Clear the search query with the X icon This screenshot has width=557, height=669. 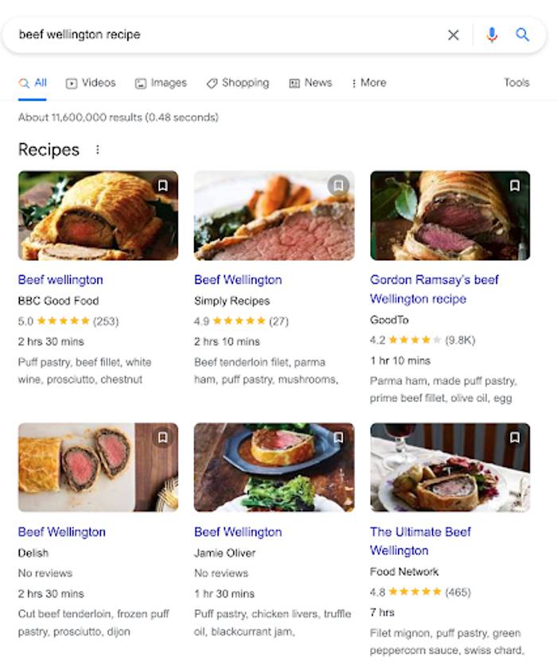pyautogui.click(x=454, y=35)
